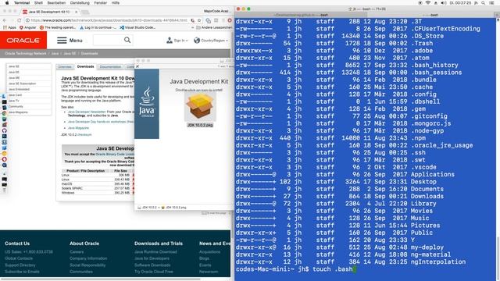Screen dimensions: 500x281
Task: Select the Java SE Development Kit browser tab
Action: pos(48,12)
